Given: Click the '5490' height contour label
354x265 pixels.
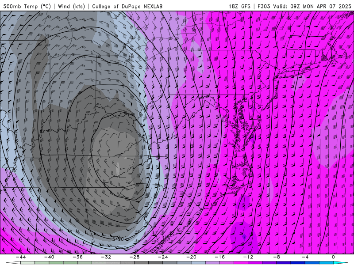Looking at the screenshot, I should (118, 239).
